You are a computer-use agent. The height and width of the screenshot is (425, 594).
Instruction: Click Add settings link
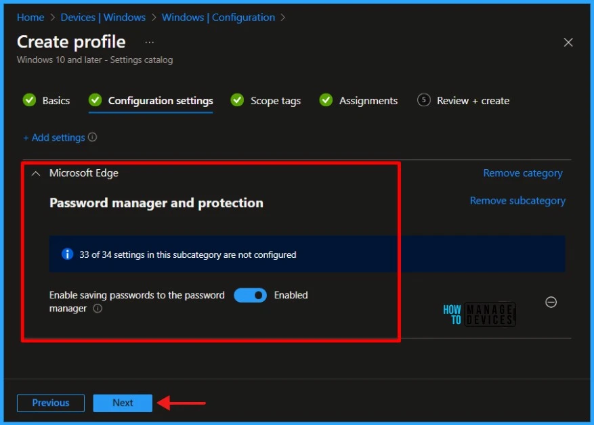(x=54, y=137)
